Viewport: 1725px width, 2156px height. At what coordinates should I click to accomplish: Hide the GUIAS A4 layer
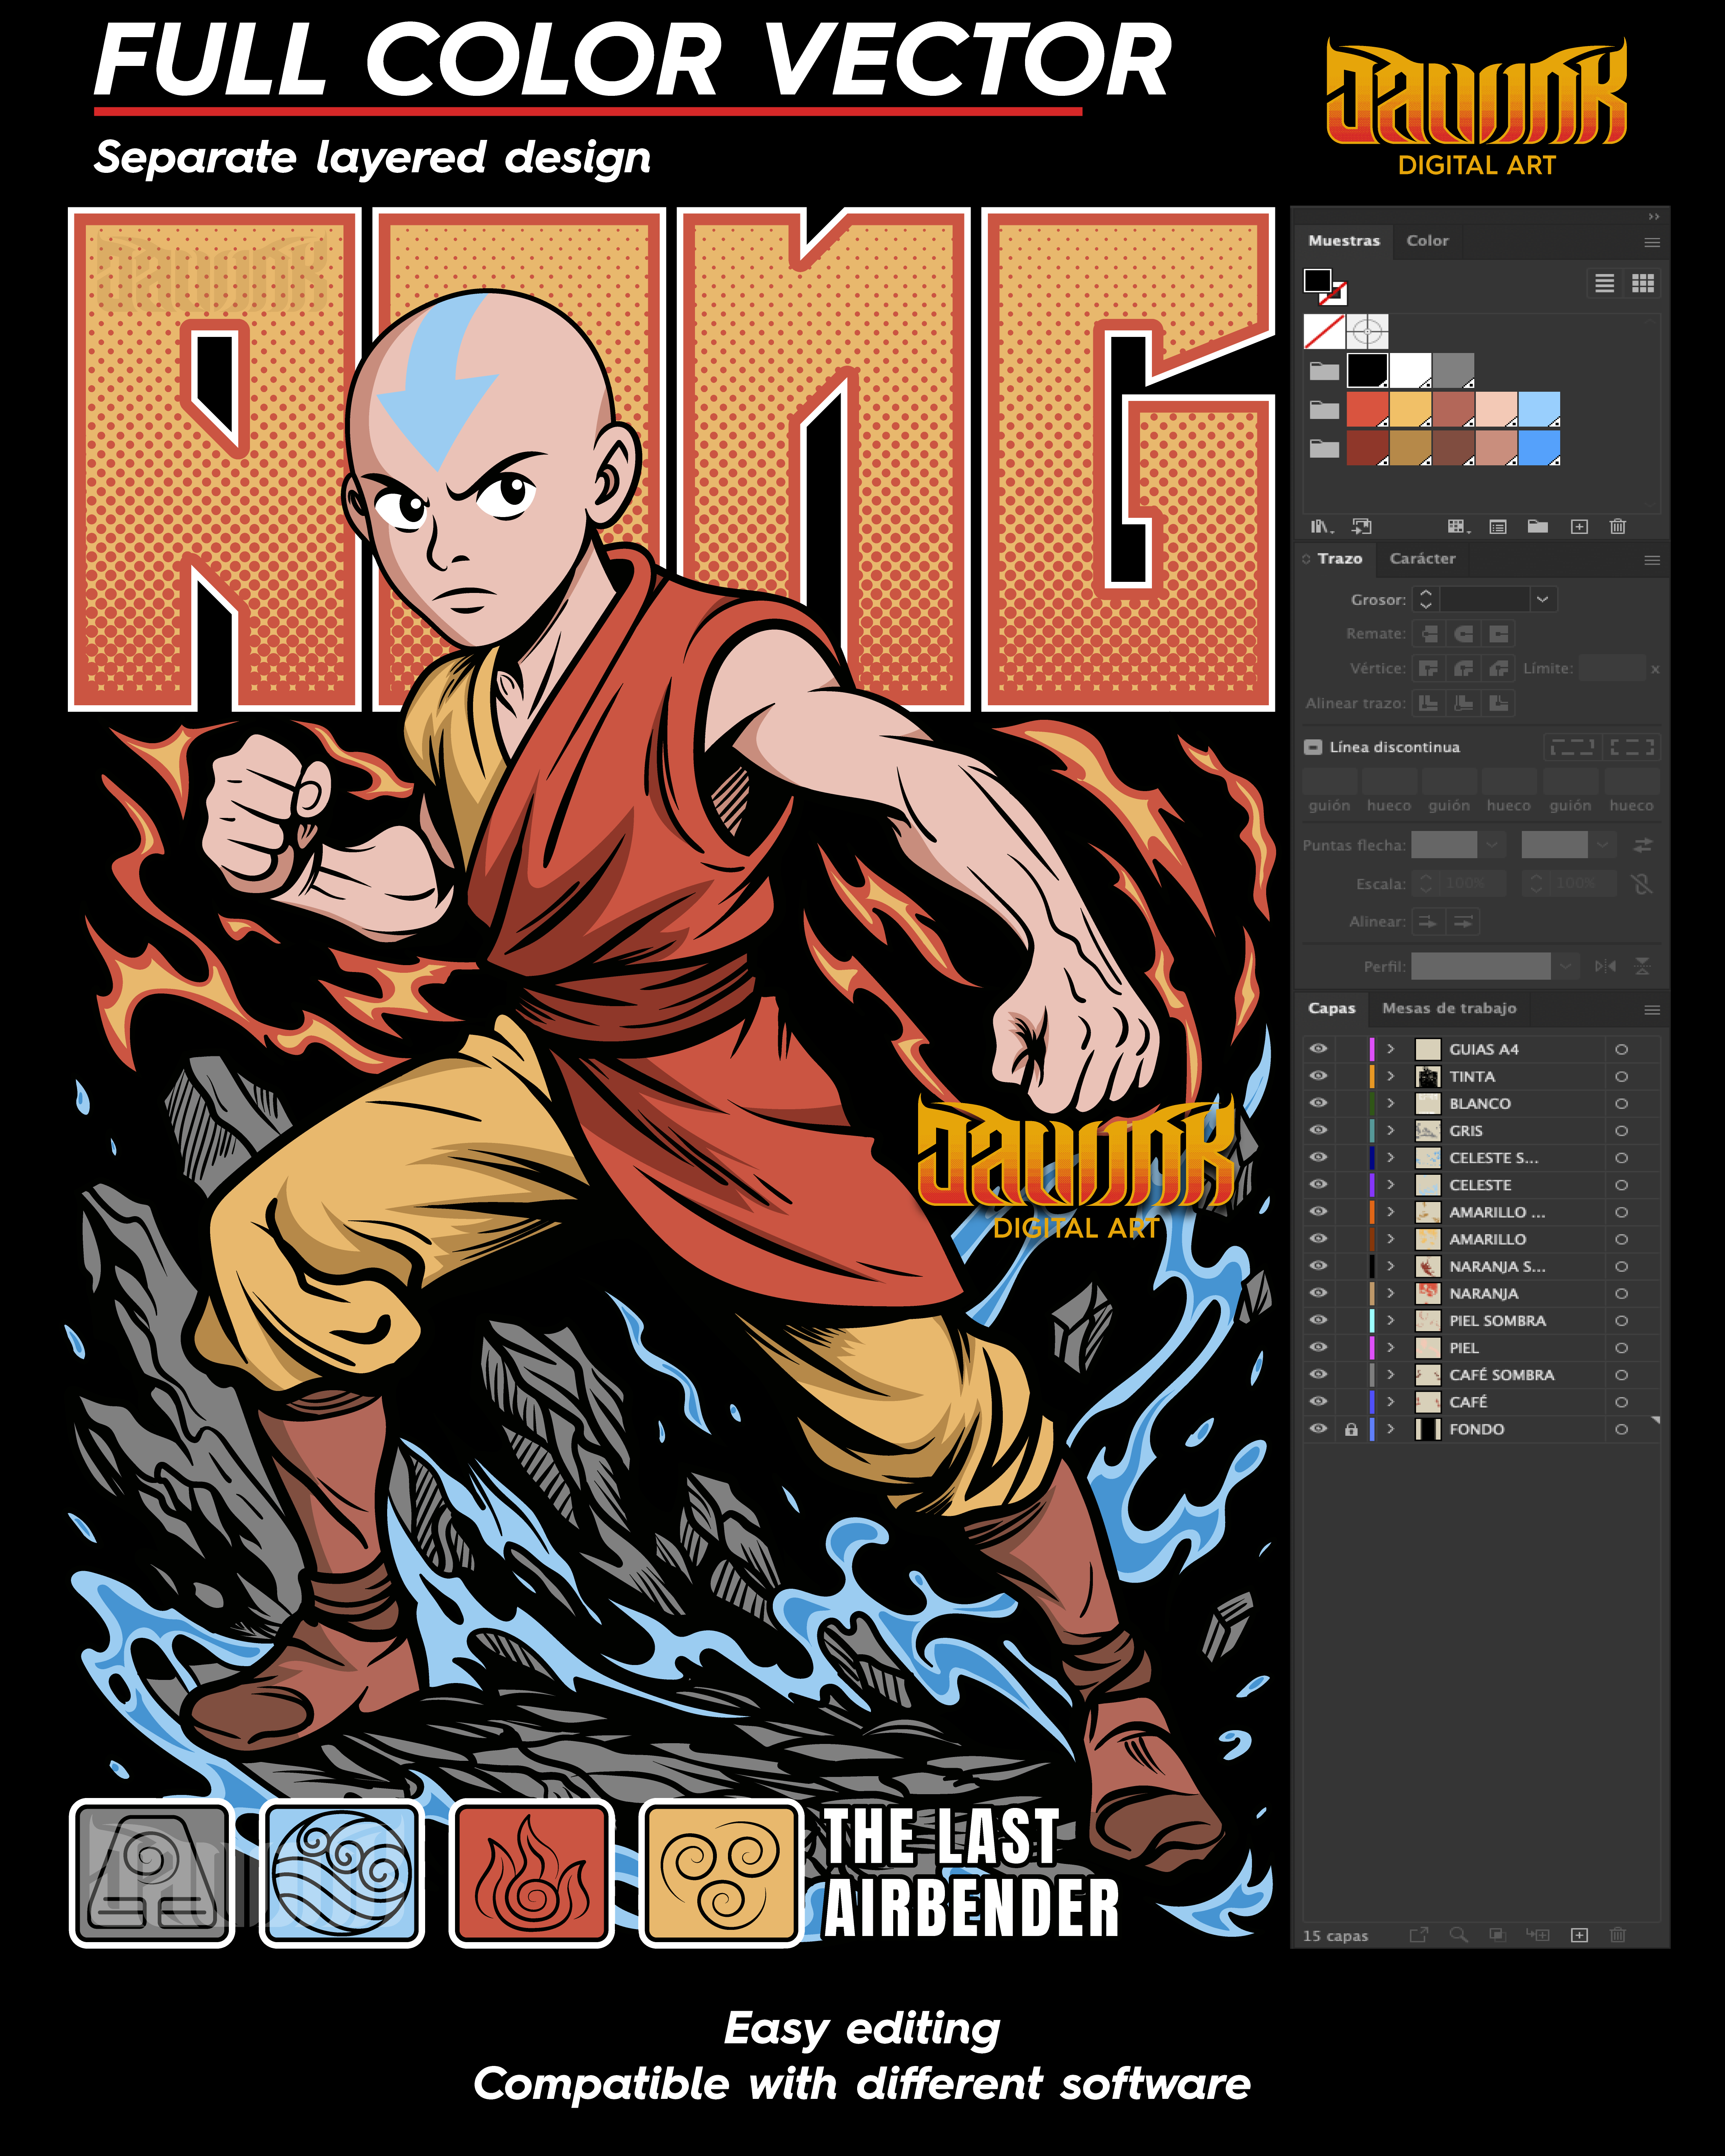click(1318, 1049)
